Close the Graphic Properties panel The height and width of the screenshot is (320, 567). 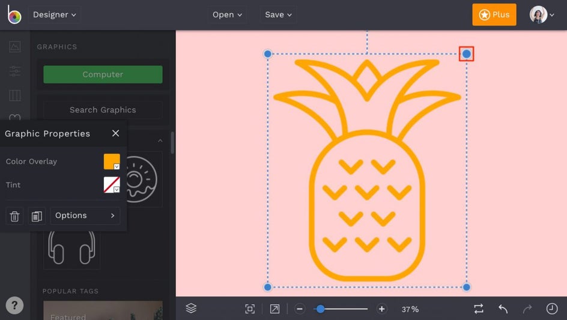[116, 133]
